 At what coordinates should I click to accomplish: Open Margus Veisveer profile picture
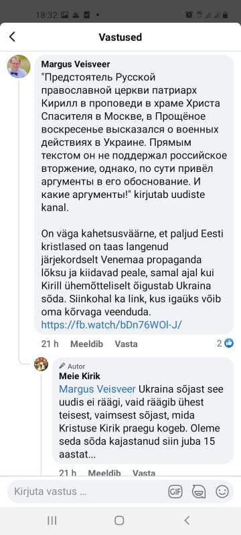click(x=19, y=66)
